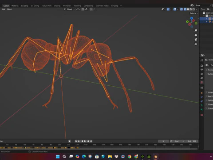This screenshot has height=160, width=213.
Task: Open the outliner display mode menu
Action: point(209,9)
